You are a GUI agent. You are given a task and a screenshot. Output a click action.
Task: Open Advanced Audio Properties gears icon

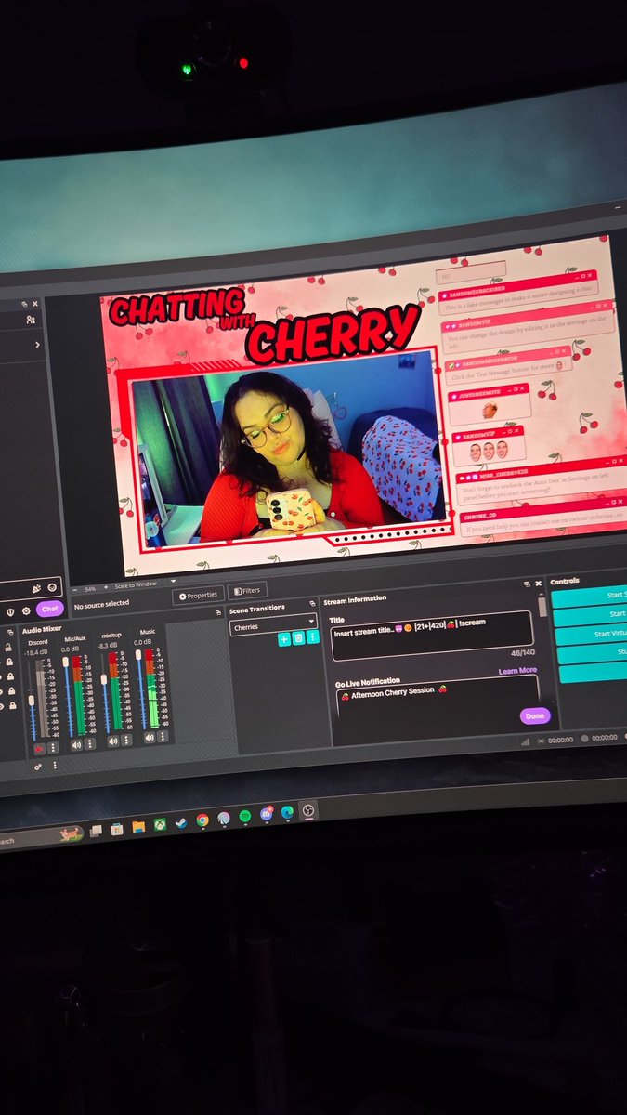tap(37, 767)
